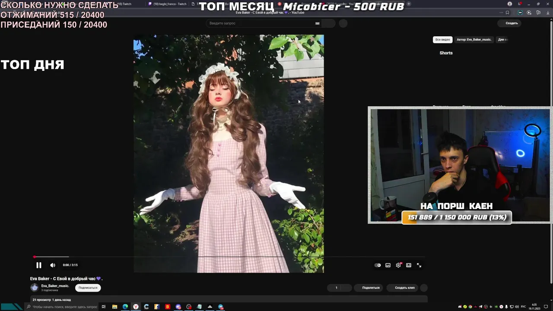The height and width of the screenshot is (311, 553).
Task: Open the Shorts section heading
Action: tap(446, 53)
